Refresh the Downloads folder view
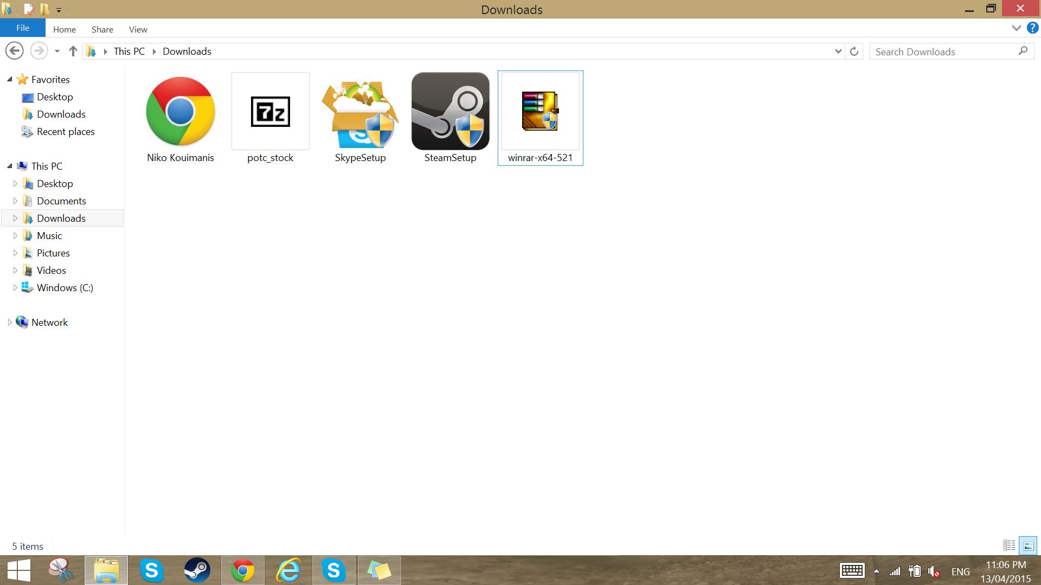Screen dimensions: 1041x585 tap(854, 52)
